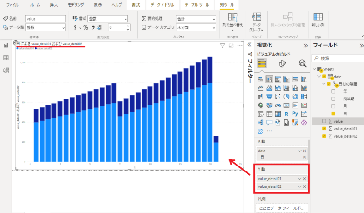The image size is (364, 213).
Task: Select the treemap visual
Action: click(x=303, y=97)
